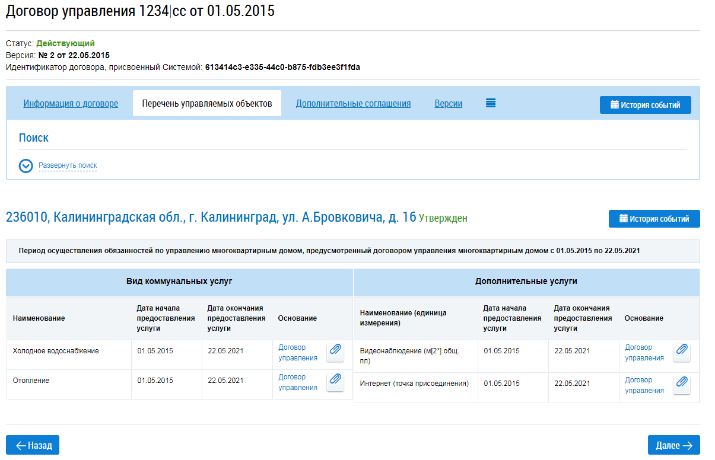
Task: Open attachment paperclip for Интернет service
Action: [x=681, y=384]
